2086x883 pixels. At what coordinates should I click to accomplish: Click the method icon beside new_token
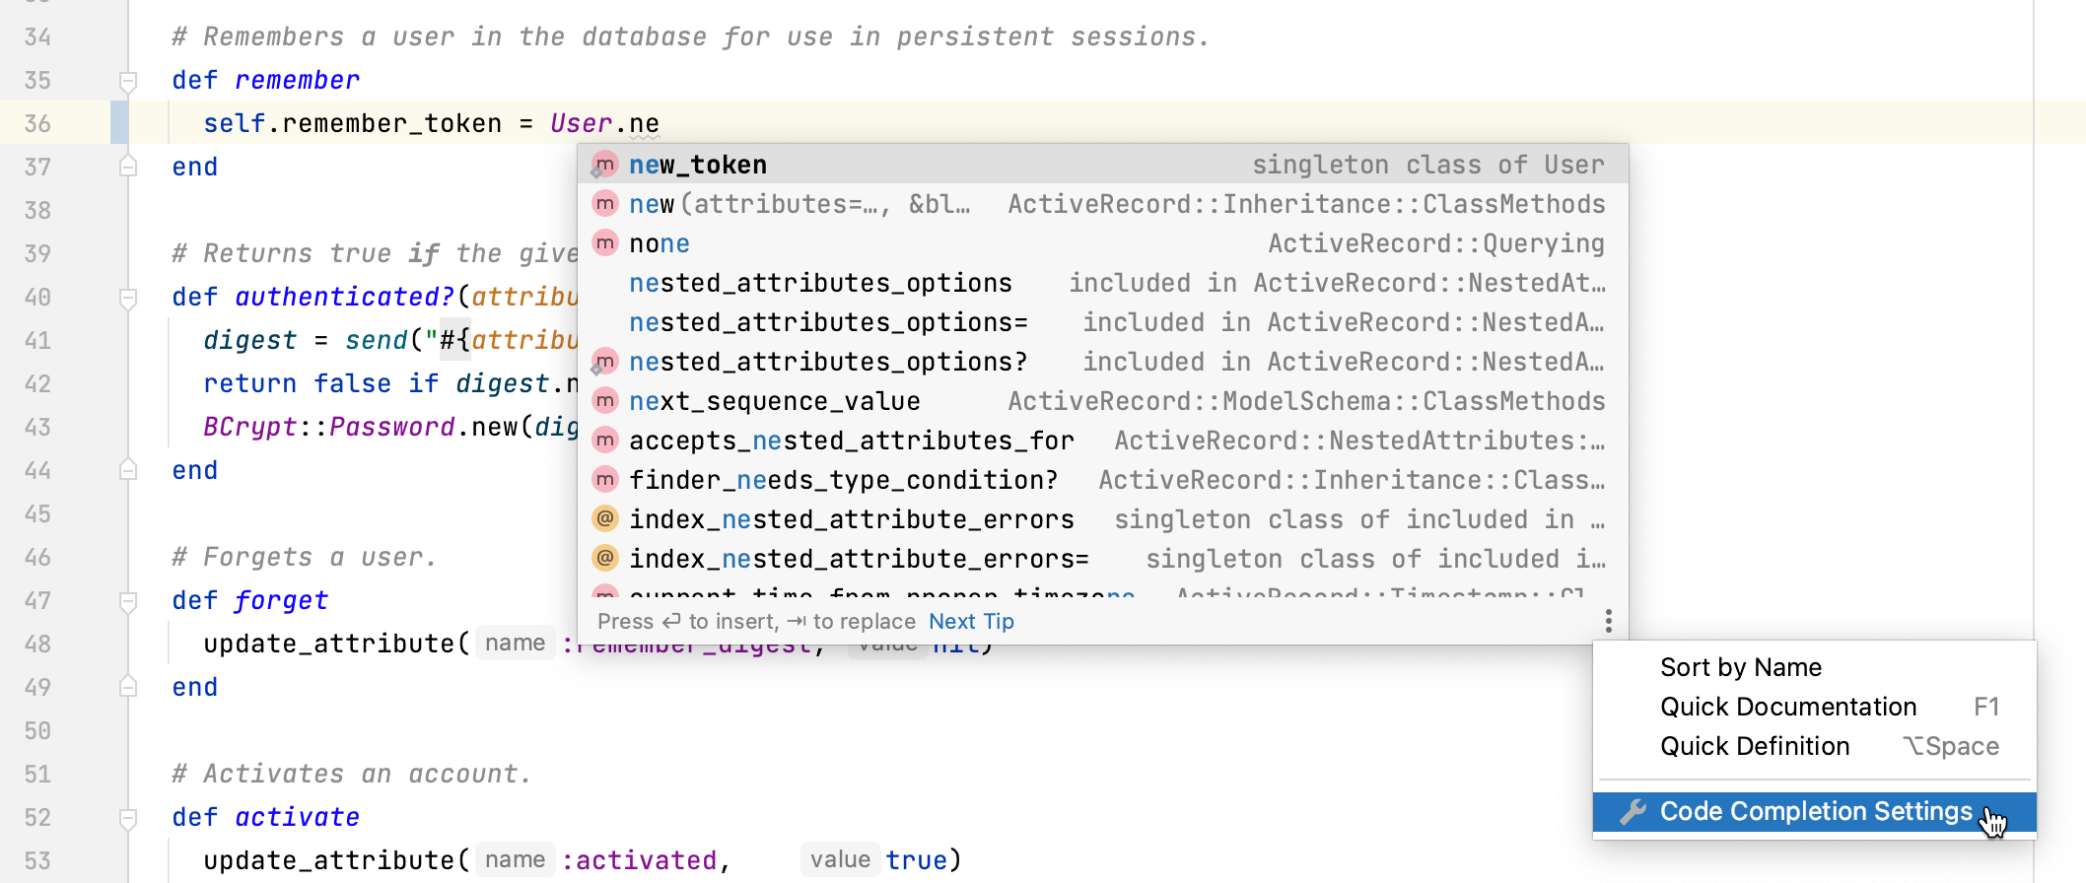click(604, 165)
